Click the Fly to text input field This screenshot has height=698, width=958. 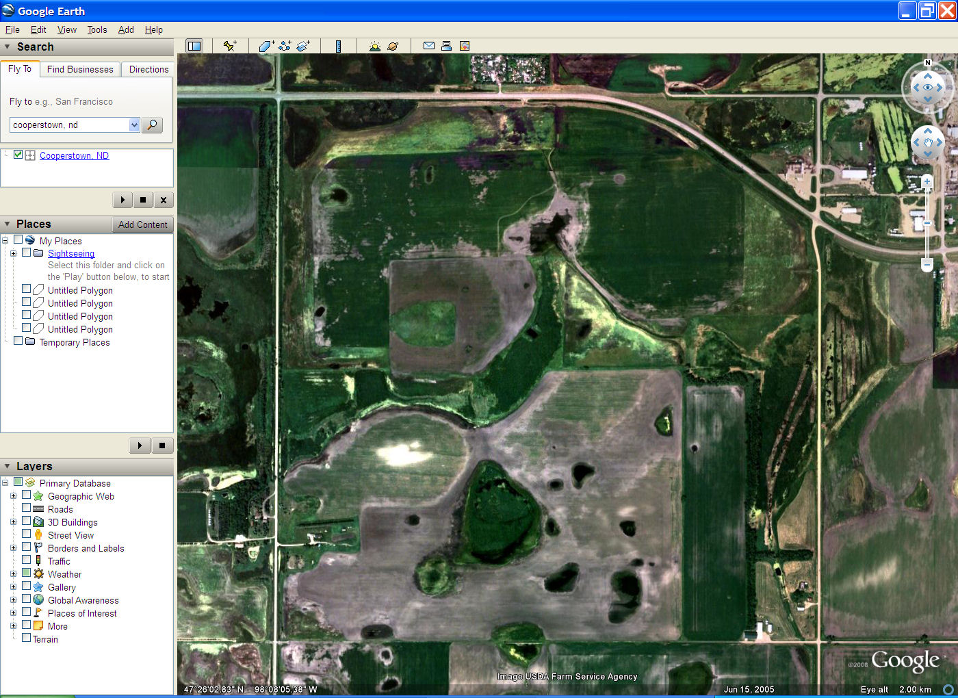click(x=69, y=125)
